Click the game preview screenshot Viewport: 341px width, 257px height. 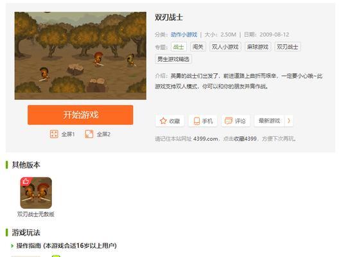click(x=80, y=56)
